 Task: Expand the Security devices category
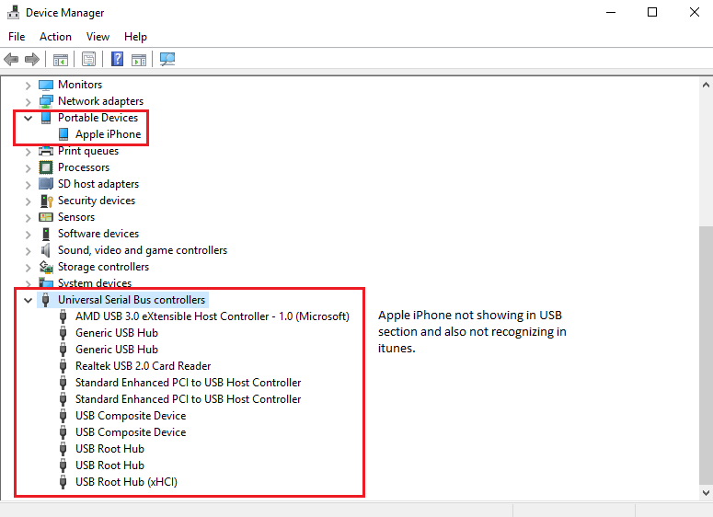point(28,201)
